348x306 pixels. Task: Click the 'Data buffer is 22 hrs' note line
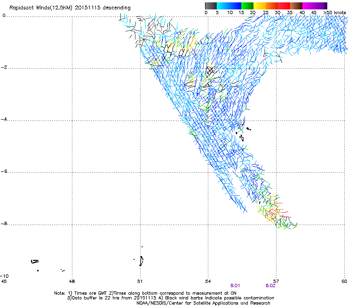(170, 298)
